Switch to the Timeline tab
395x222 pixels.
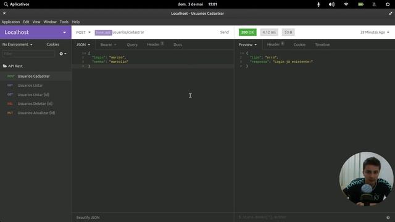pos(322,44)
